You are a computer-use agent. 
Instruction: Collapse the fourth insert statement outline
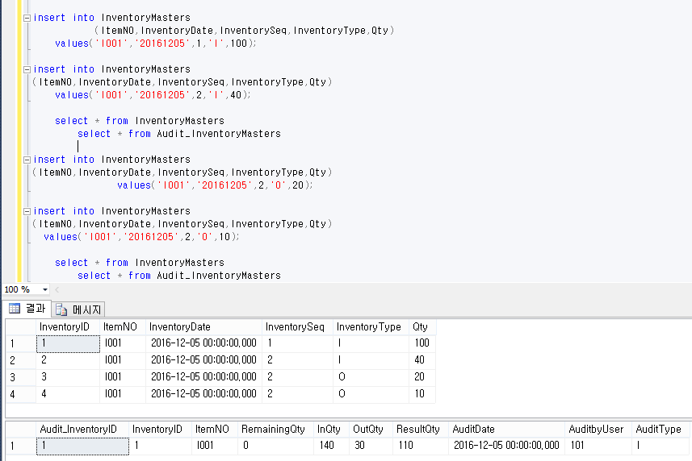coord(27,211)
